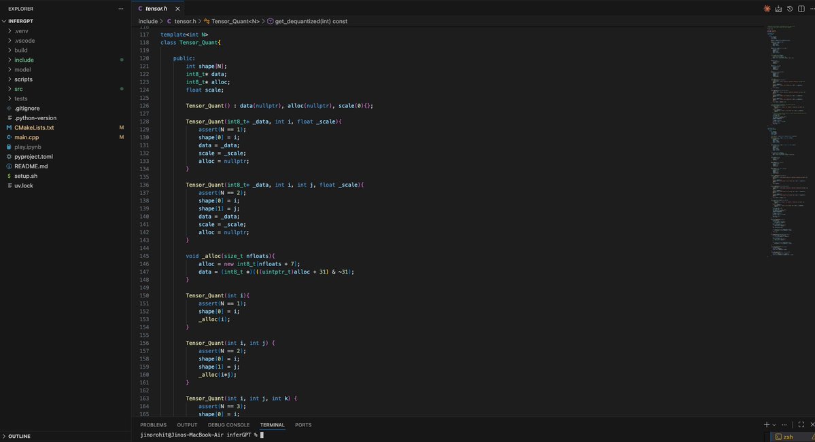
Task: Open the timeline history icon in editor toolbar
Action: [790, 9]
